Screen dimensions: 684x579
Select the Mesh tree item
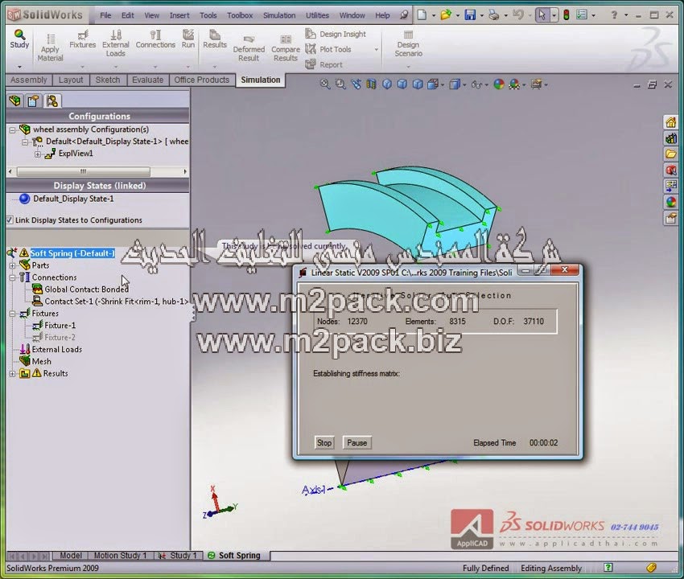(x=35, y=361)
